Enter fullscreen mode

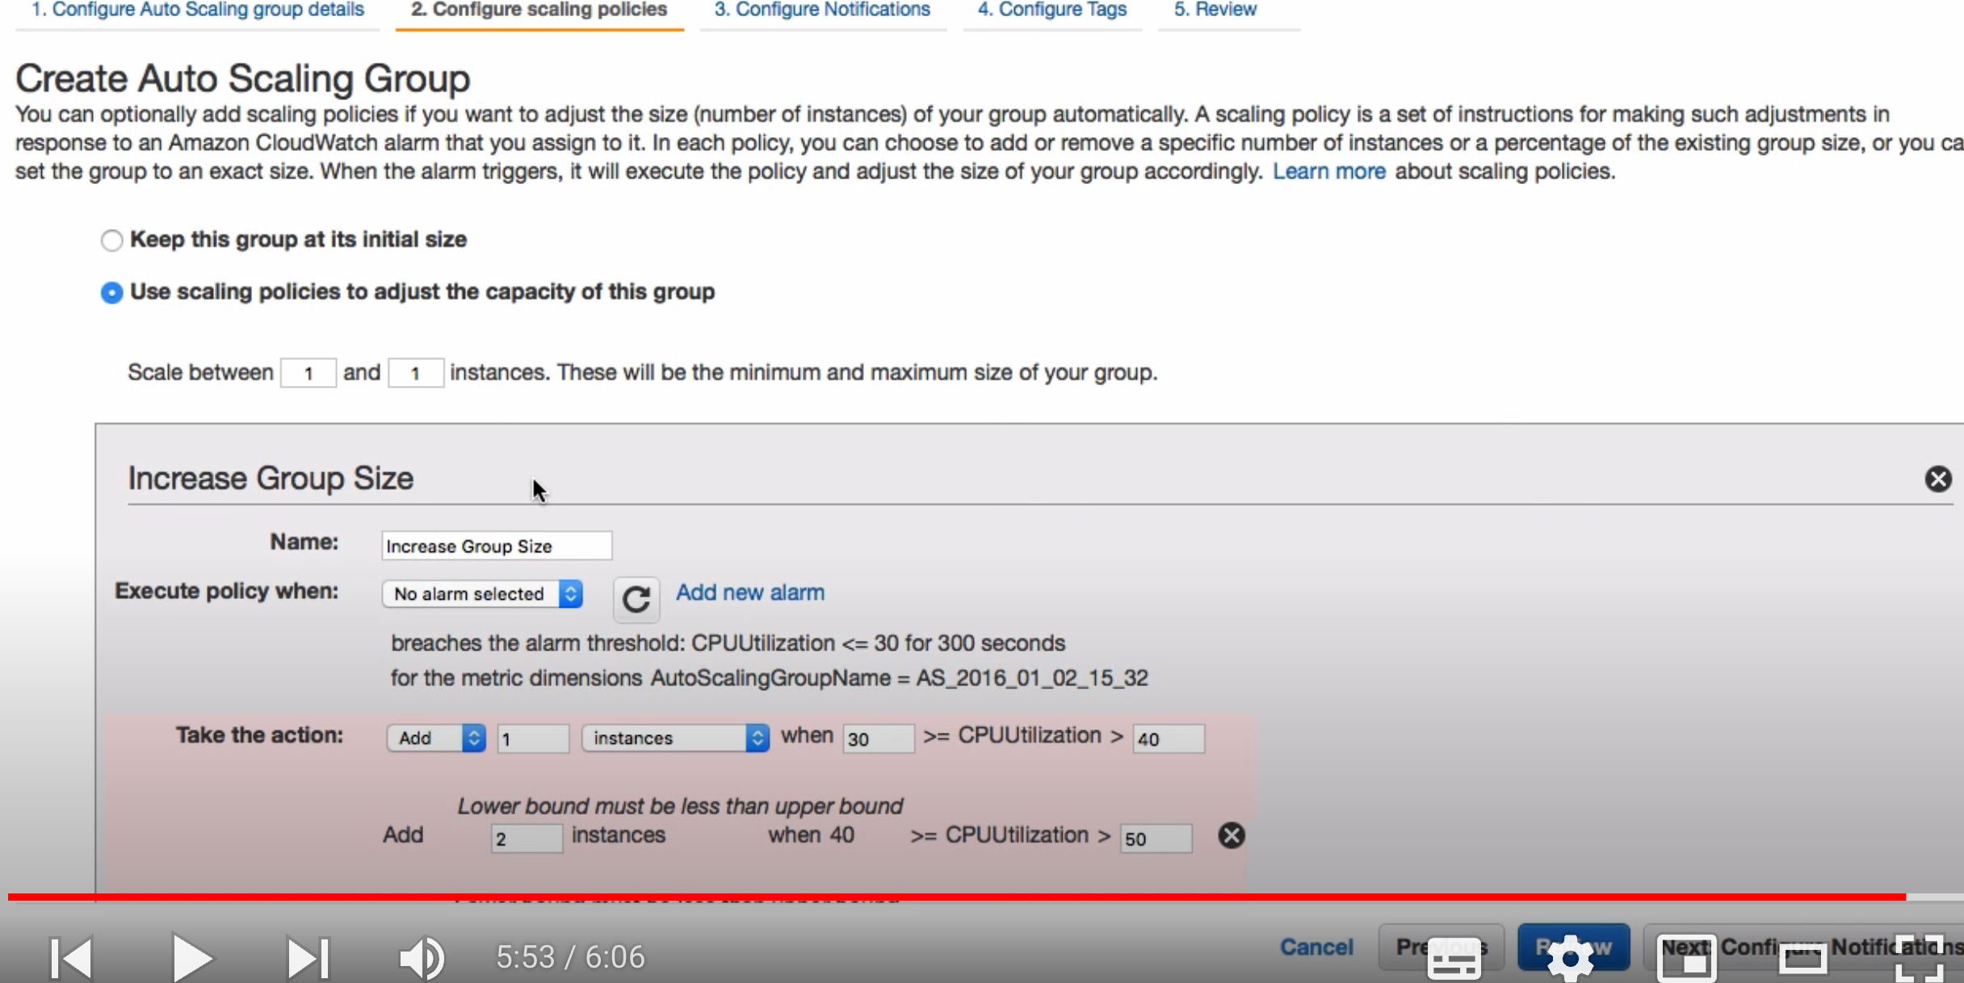tap(1919, 958)
